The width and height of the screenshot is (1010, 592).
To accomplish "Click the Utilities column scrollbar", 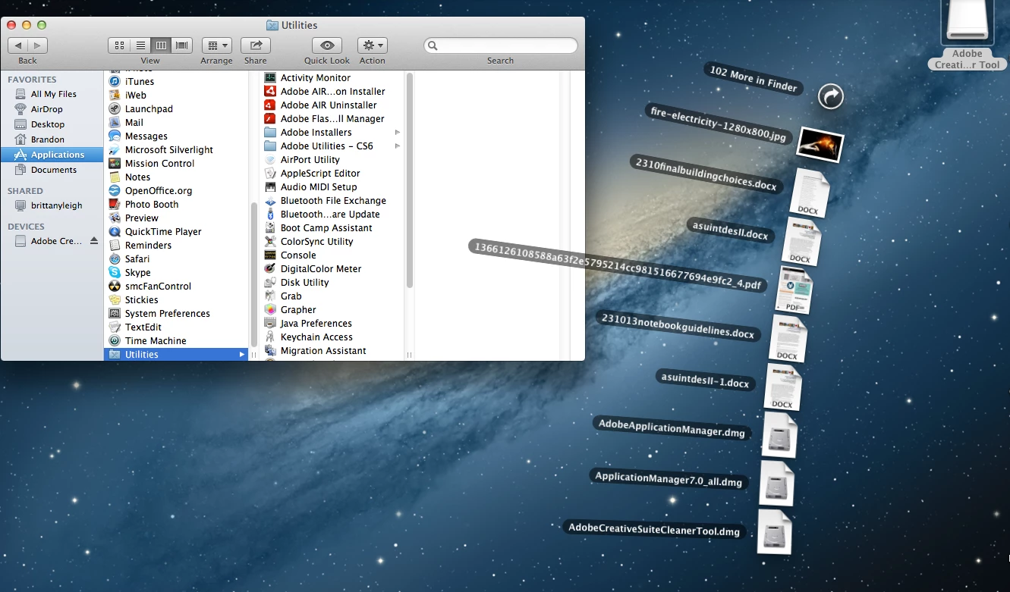I will click(x=410, y=180).
